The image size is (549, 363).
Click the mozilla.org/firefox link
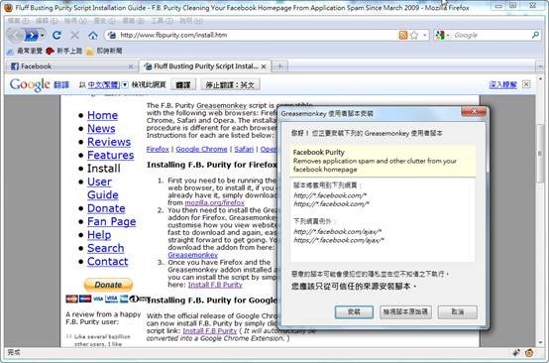coord(215,203)
